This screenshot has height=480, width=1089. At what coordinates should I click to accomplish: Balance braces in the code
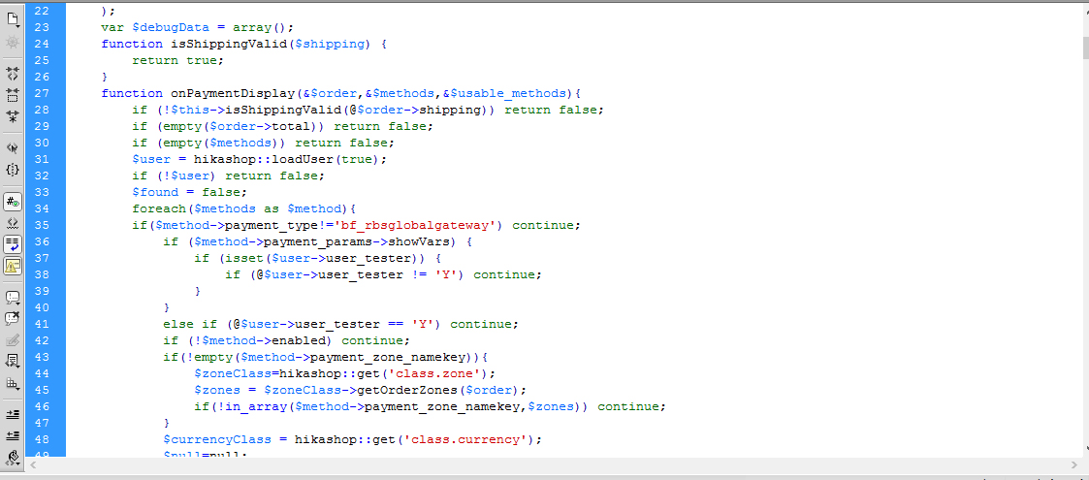tap(13, 169)
